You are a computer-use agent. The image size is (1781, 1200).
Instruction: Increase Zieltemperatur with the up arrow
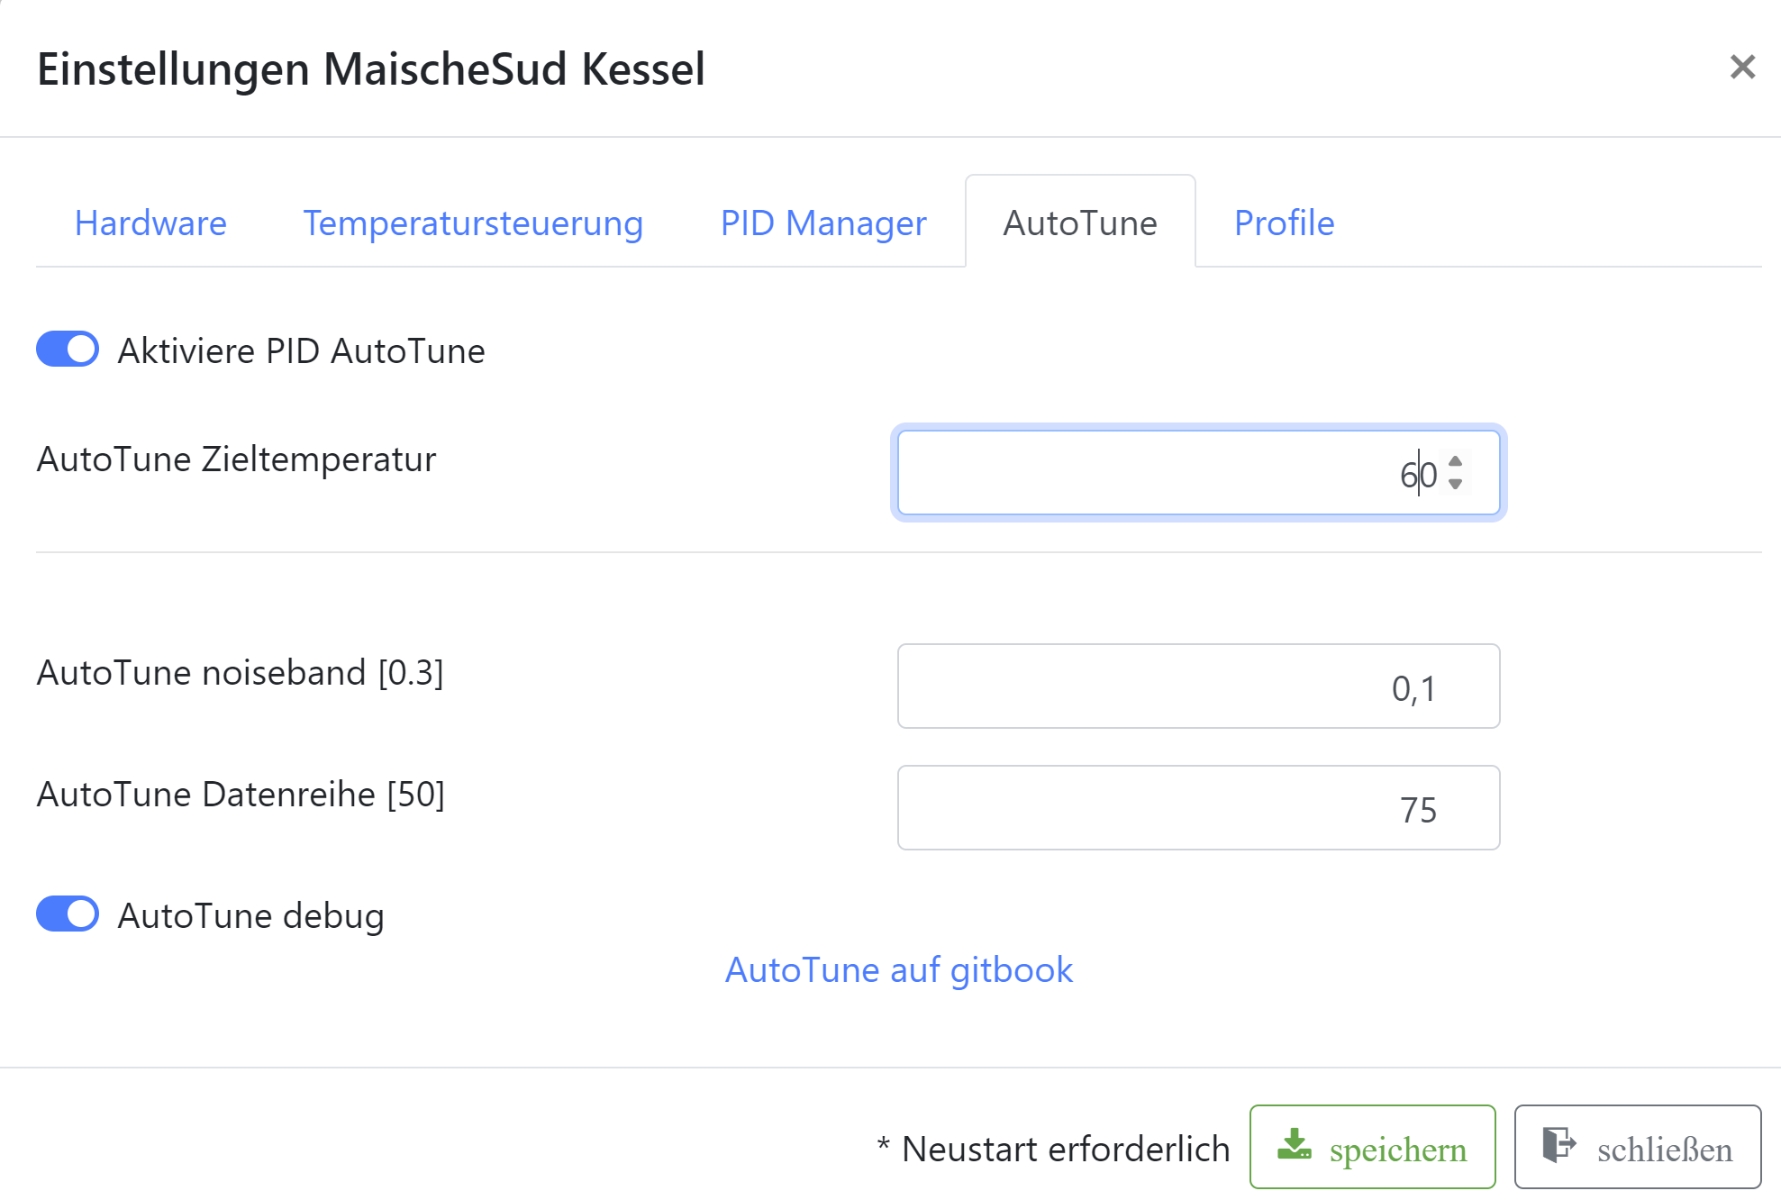click(1455, 461)
